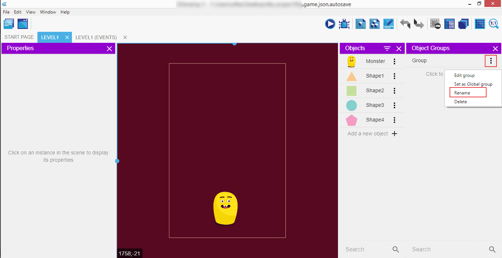Click the Objects panel search field
Screen dimensions: 502x258
[x=367, y=250]
